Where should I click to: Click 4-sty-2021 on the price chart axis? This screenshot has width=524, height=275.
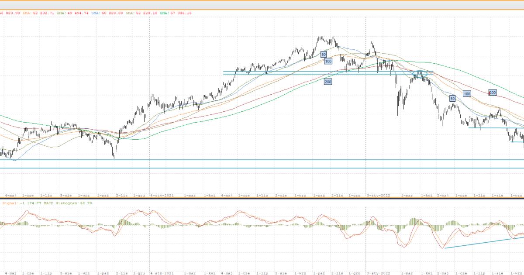[161, 196]
